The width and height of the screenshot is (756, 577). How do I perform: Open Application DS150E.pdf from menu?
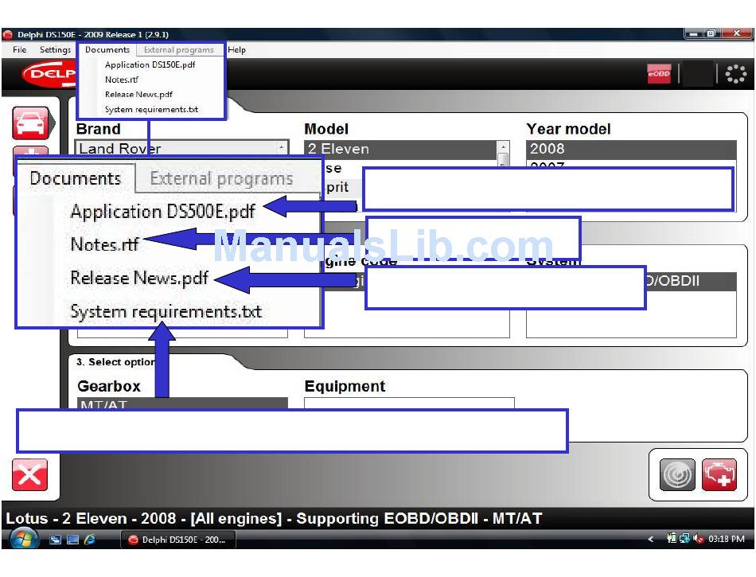150,64
